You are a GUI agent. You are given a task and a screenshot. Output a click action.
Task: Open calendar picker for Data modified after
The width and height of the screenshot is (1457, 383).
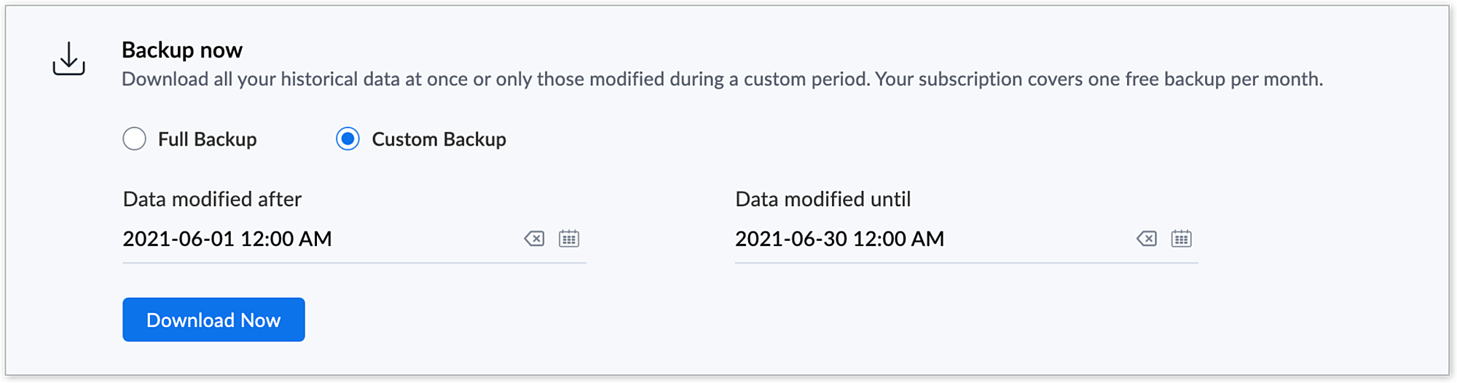(569, 239)
